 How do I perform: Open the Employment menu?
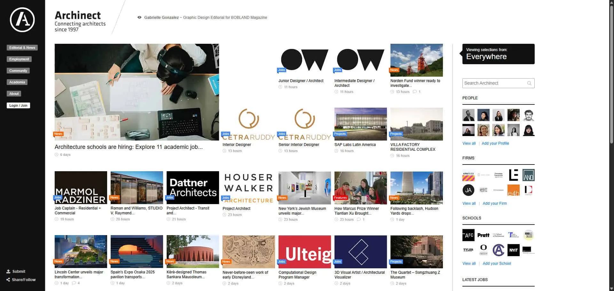point(19,59)
